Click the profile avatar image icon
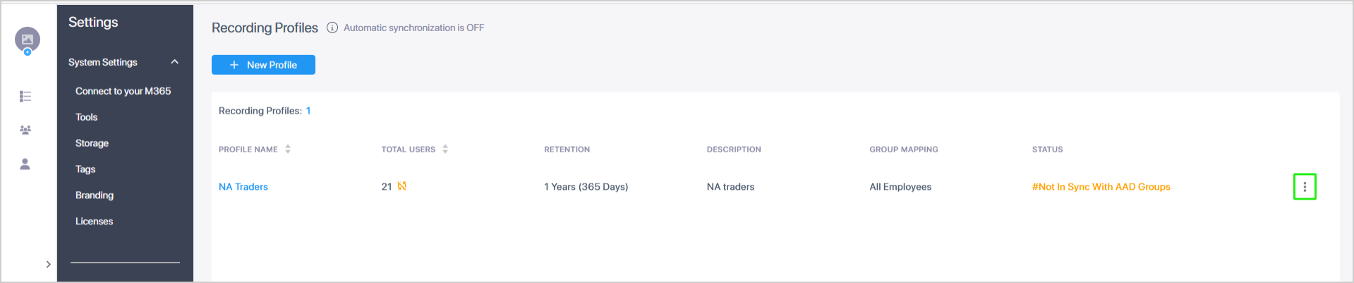Screen dimensions: 1354x283 pyautogui.click(x=28, y=40)
